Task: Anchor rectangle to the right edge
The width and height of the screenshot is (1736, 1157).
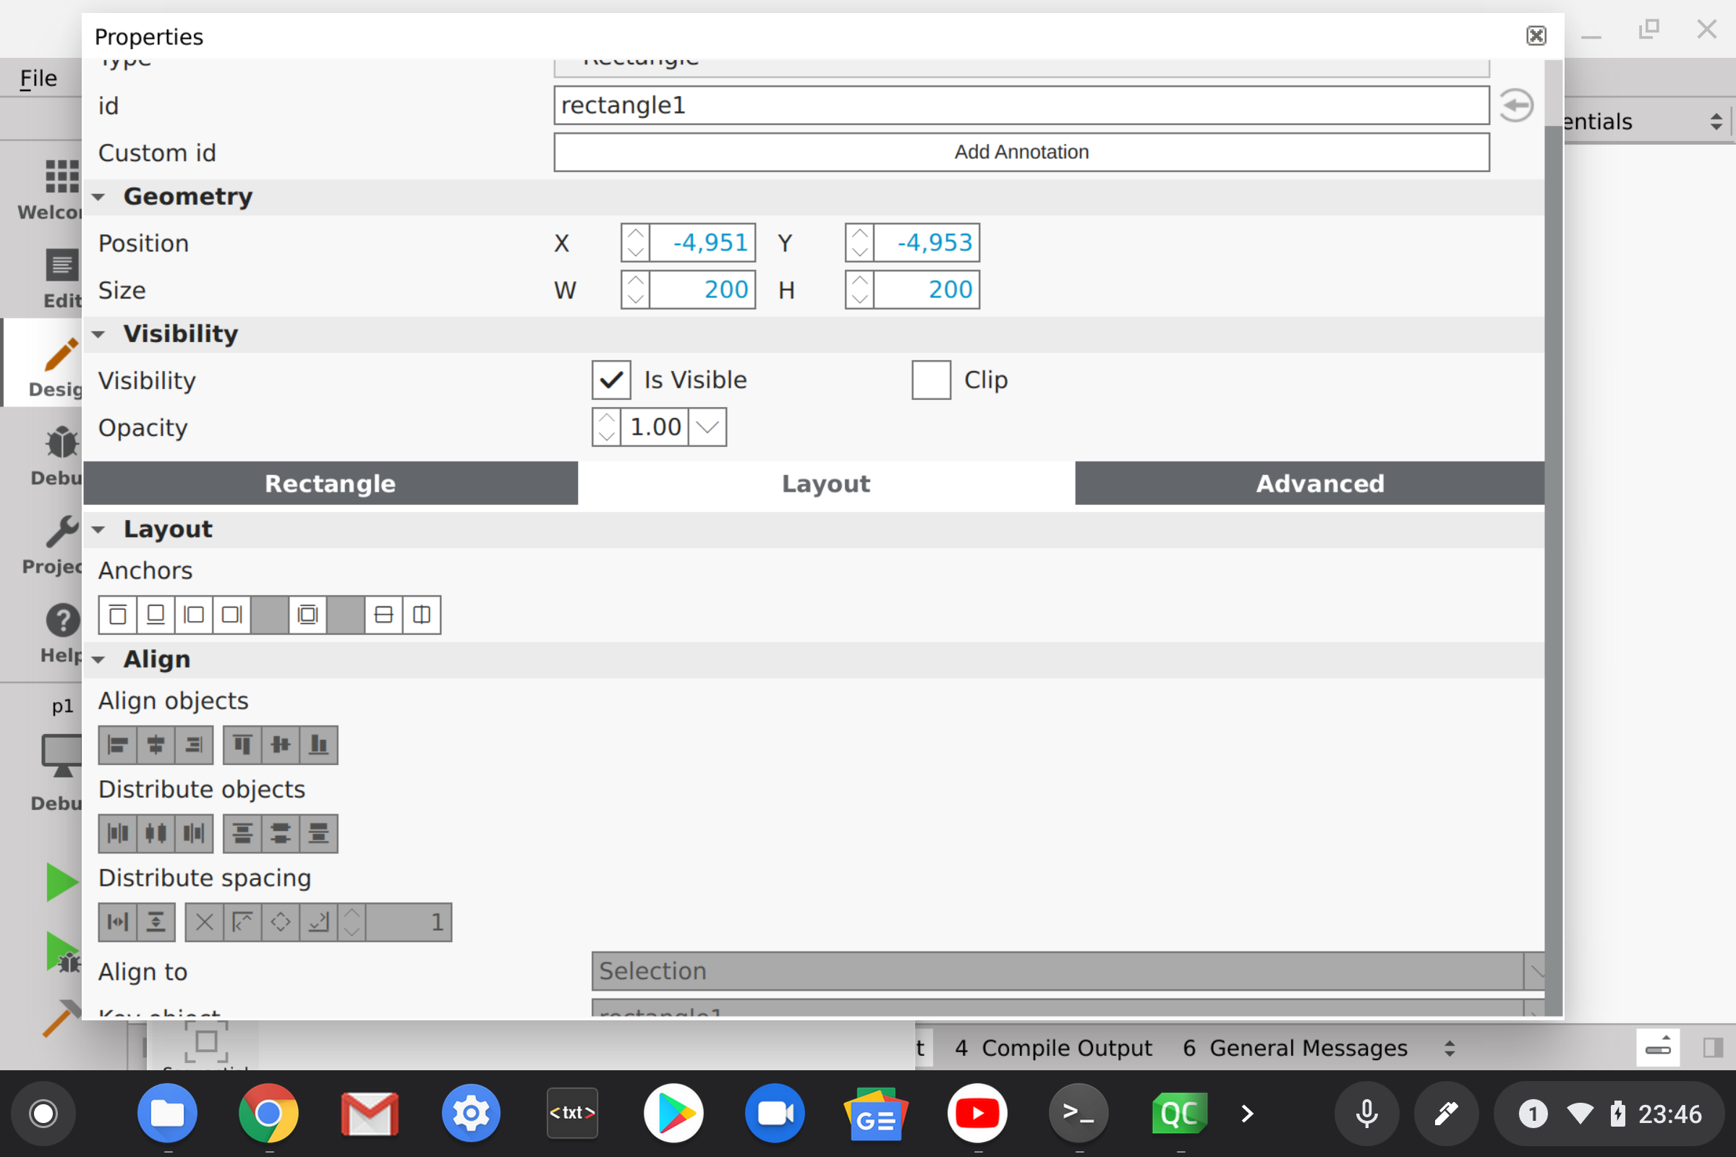Action: [231, 615]
